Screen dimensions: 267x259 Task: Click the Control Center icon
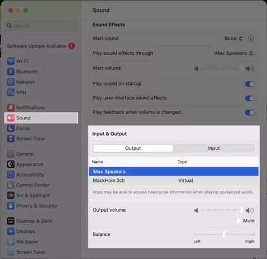click(x=11, y=185)
